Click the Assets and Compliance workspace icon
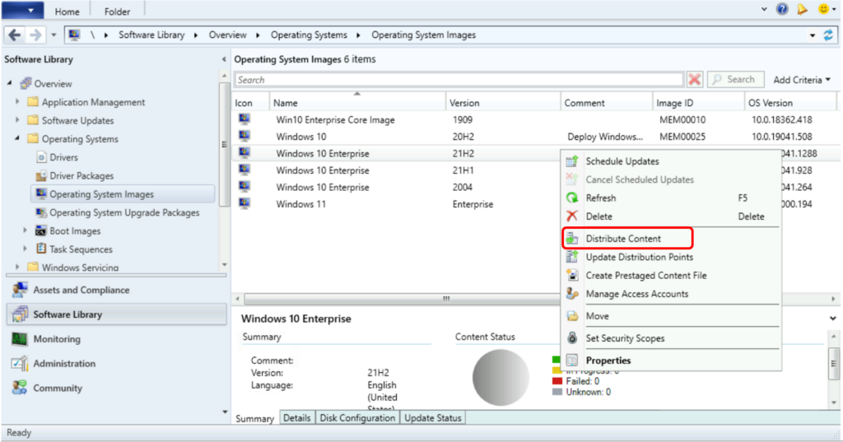843x442 pixels. 20,290
